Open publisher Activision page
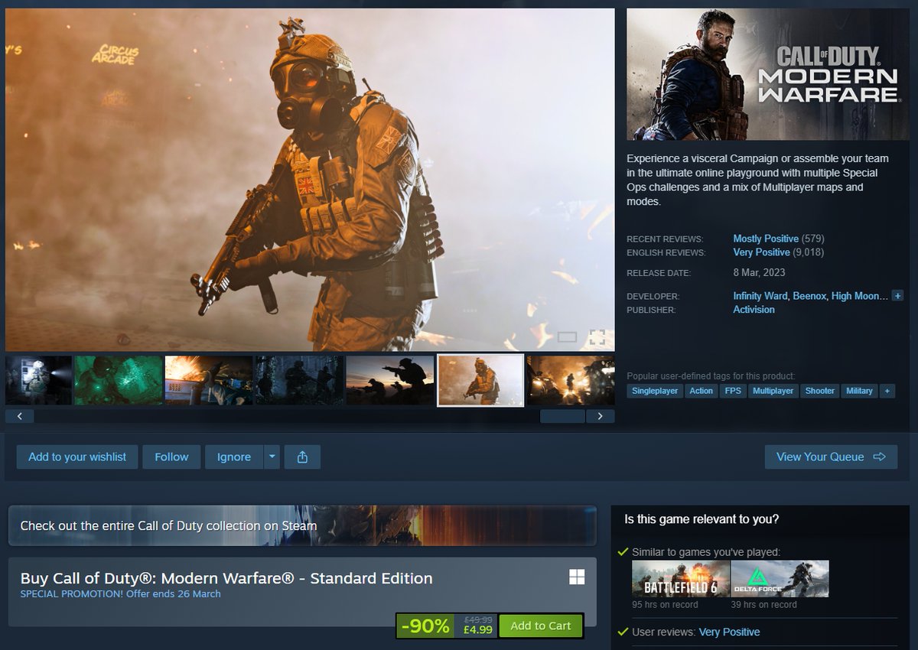918x650 pixels. tap(754, 310)
